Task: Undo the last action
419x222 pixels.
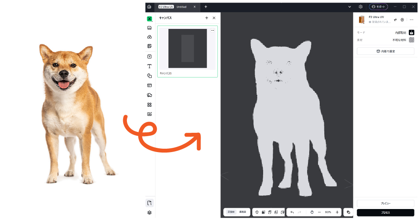Action: coord(292,212)
